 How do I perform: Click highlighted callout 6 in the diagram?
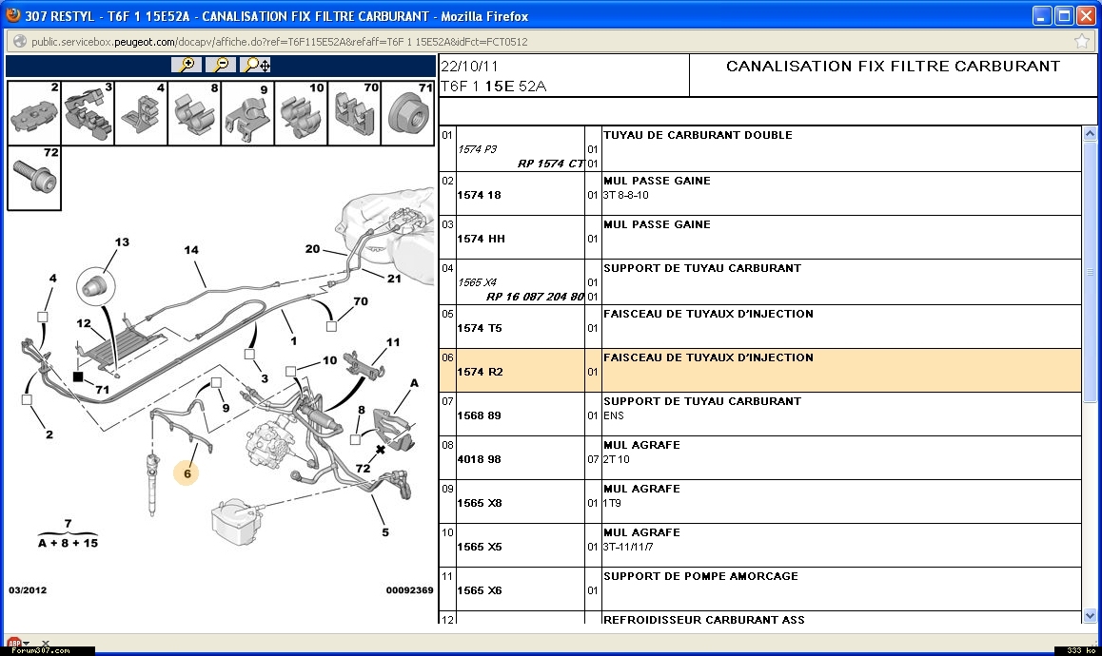(187, 473)
